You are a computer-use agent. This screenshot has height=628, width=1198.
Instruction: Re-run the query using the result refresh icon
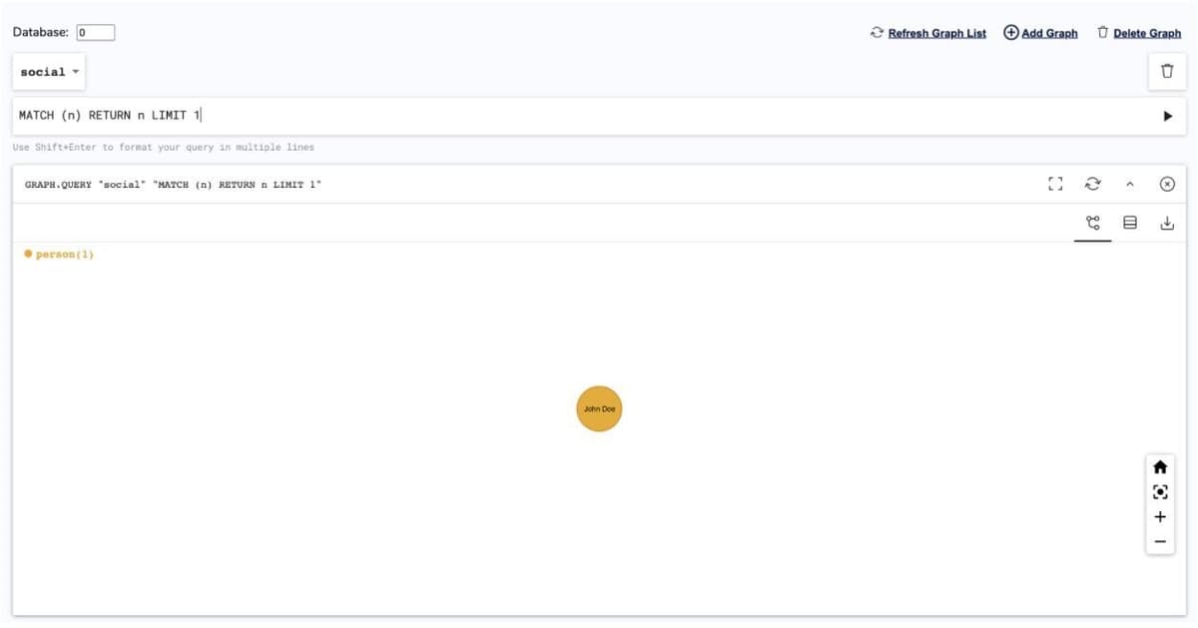pos(1093,184)
